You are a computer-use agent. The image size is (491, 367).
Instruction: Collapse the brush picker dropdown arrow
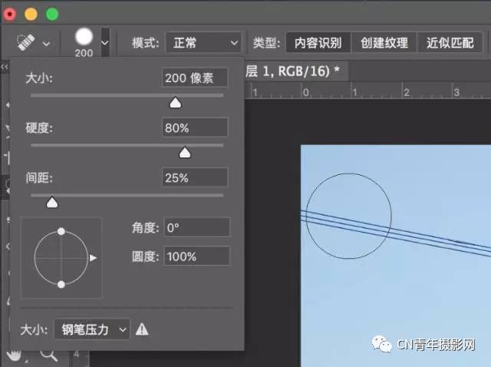(105, 43)
